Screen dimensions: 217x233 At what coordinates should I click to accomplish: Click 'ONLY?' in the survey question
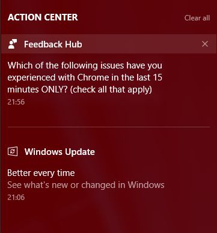click(55, 89)
